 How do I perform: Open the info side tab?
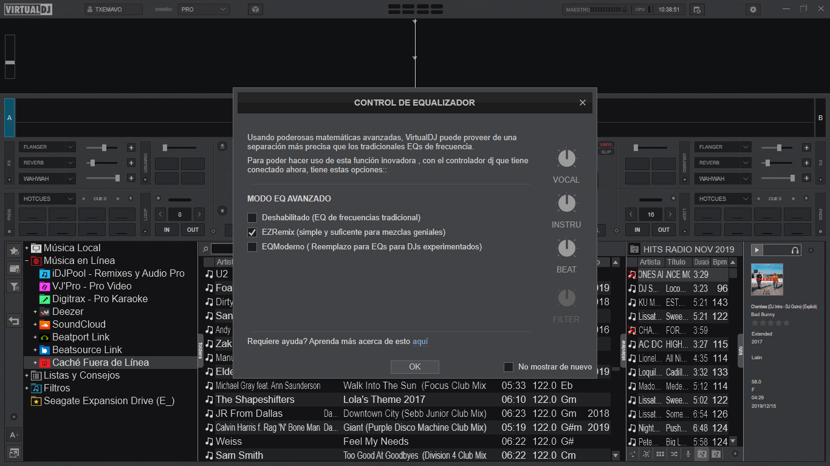[740, 350]
